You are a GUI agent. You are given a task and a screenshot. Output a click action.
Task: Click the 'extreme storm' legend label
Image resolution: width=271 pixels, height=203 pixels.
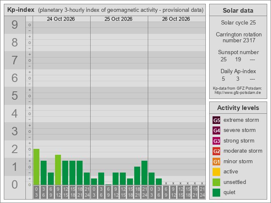241,120
